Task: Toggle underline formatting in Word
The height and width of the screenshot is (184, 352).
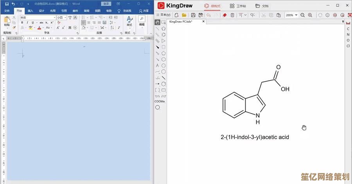Action: tap(32, 23)
